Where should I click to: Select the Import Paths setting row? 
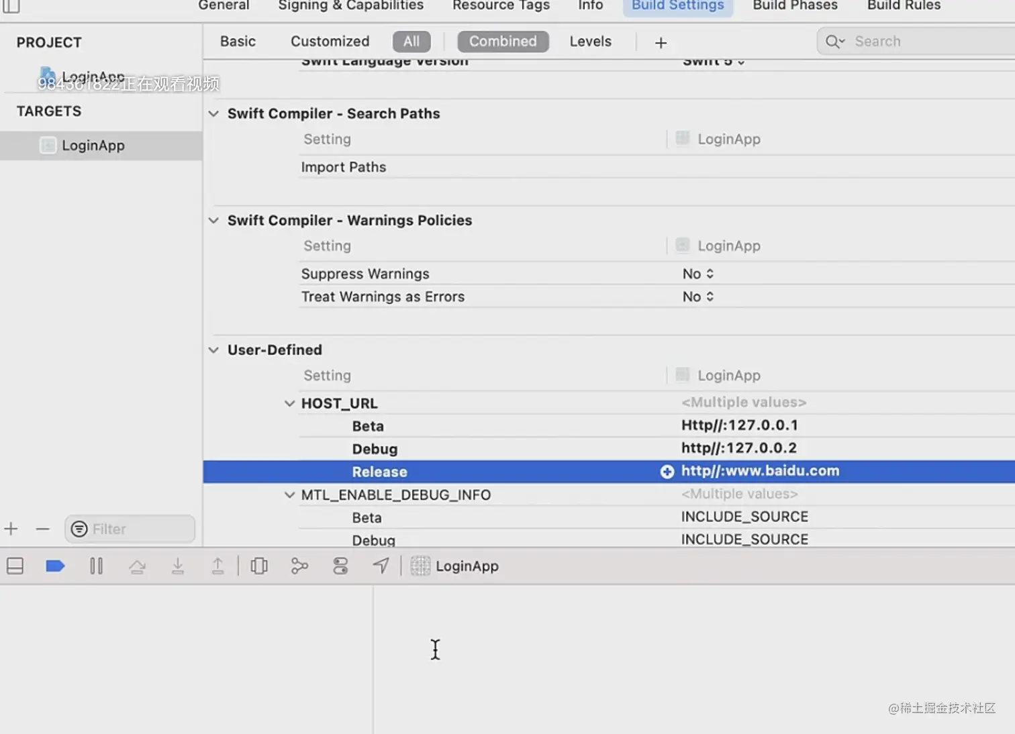click(x=657, y=167)
